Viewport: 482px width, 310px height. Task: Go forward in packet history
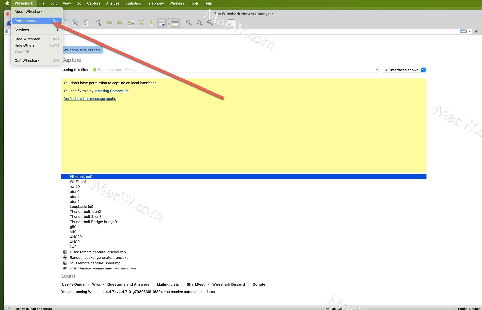[x=120, y=23]
